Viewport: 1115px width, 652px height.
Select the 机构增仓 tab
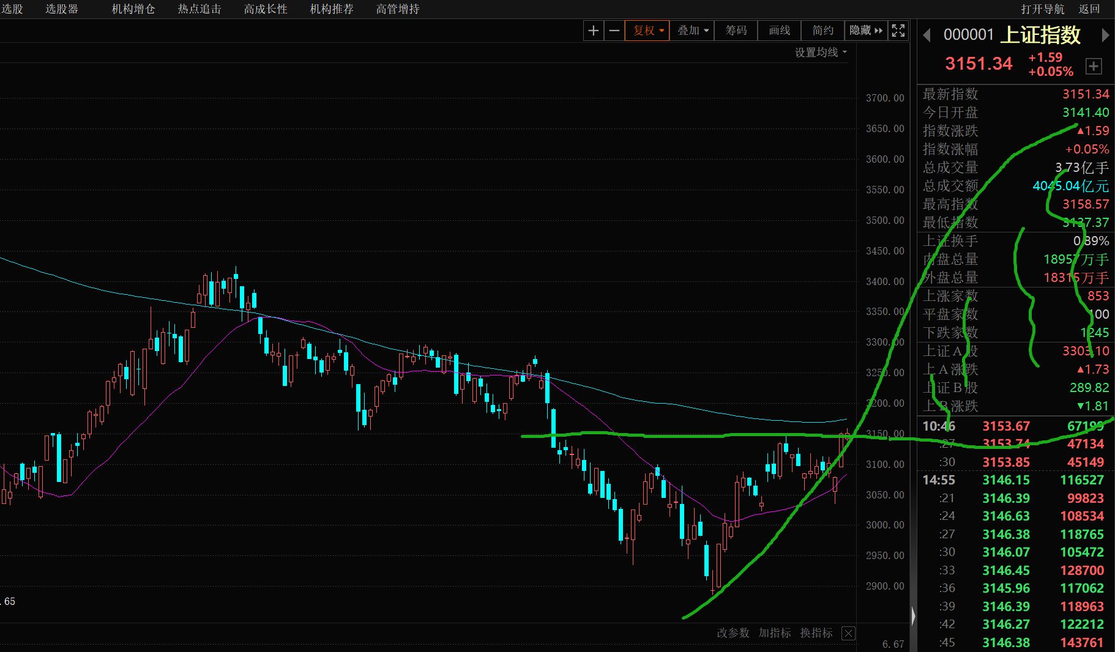[x=133, y=9]
